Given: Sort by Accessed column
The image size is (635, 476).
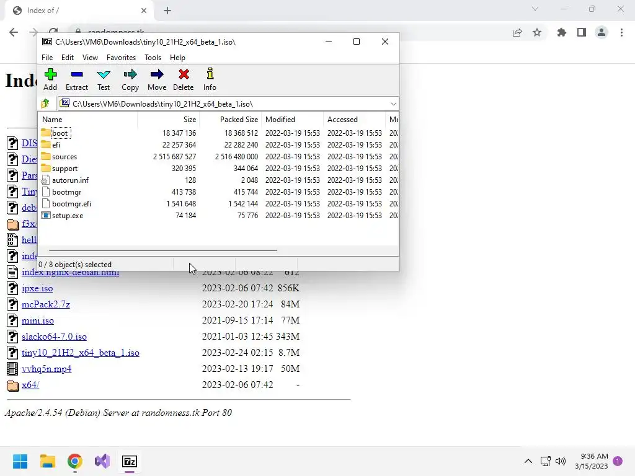Looking at the screenshot, I should [354, 120].
